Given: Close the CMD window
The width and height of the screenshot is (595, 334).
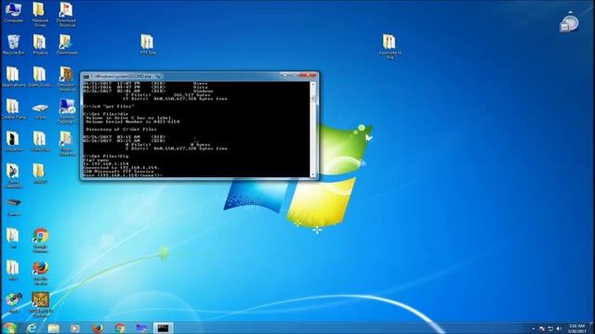Looking at the screenshot, I should coord(308,76).
